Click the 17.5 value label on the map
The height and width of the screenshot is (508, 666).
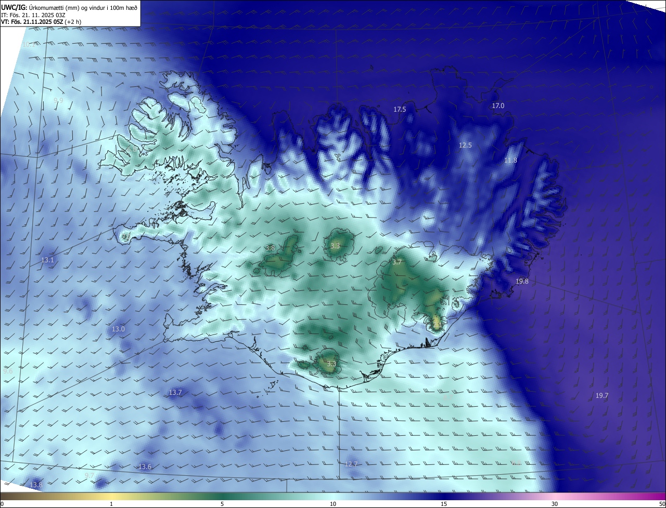[400, 110]
